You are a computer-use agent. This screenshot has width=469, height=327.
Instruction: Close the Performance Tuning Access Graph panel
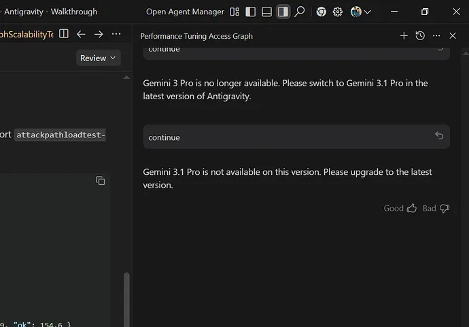coord(453,36)
